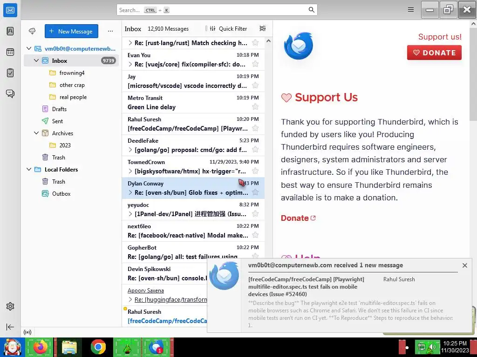Click the volume tray icon
The height and width of the screenshot is (357, 477).
[x=432, y=347]
